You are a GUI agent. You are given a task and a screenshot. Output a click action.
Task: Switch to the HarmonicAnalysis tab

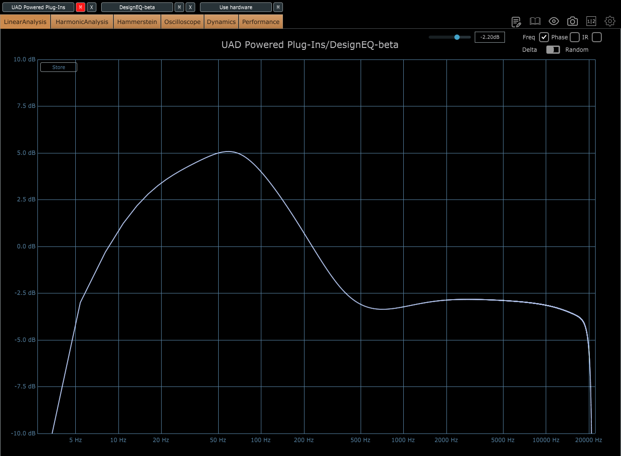point(82,22)
